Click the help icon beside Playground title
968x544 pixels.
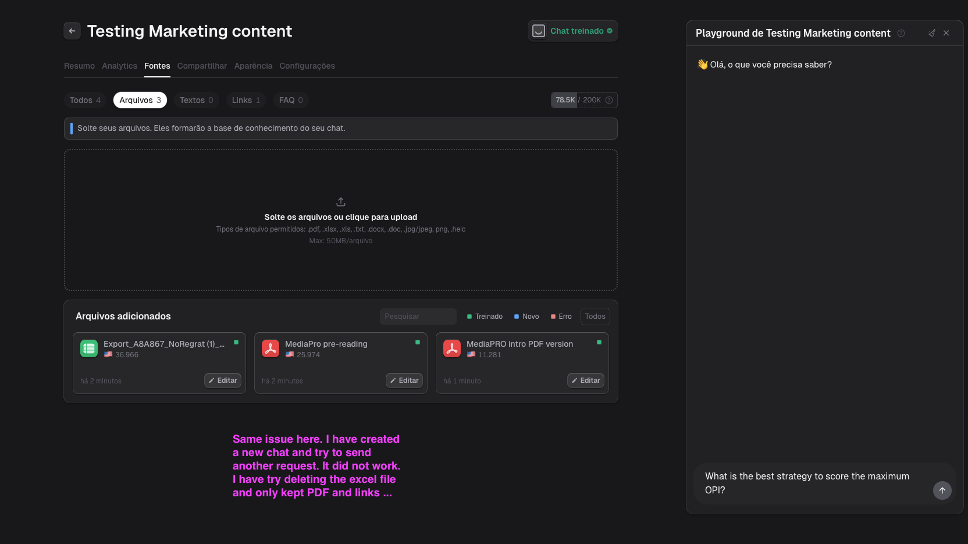pos(901,33)
